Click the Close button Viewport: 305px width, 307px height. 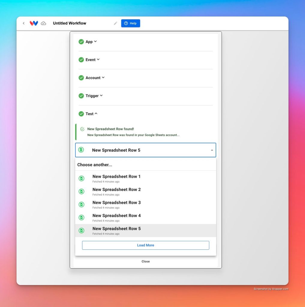click(x=145, y=261)
